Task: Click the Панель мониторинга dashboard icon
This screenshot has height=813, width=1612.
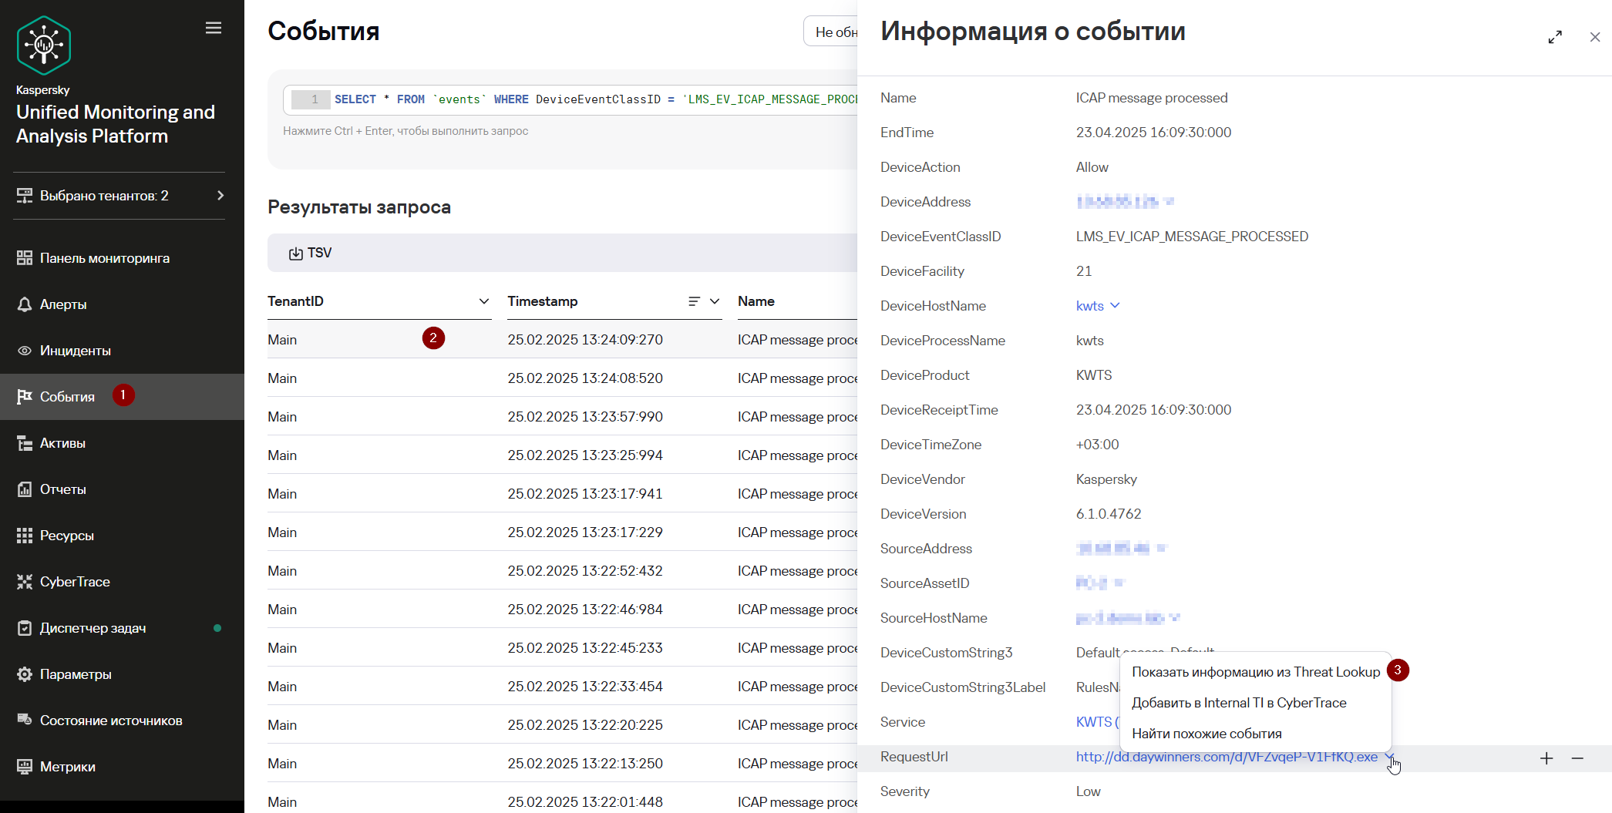Action: (x=25, y=258)
